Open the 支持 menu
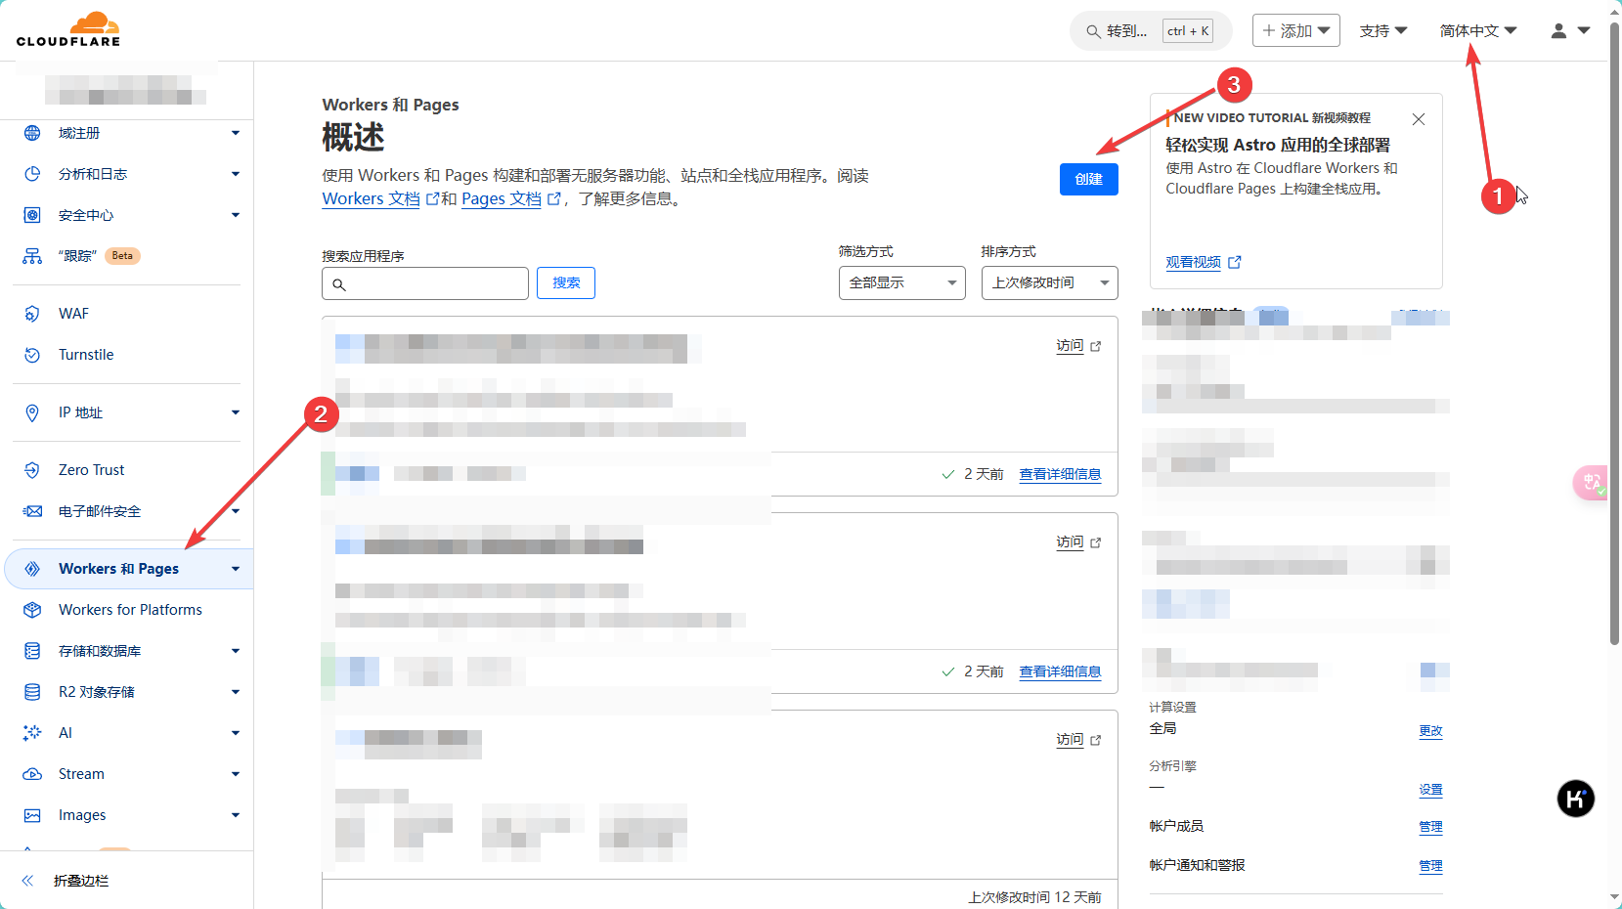 [1383, 31]
